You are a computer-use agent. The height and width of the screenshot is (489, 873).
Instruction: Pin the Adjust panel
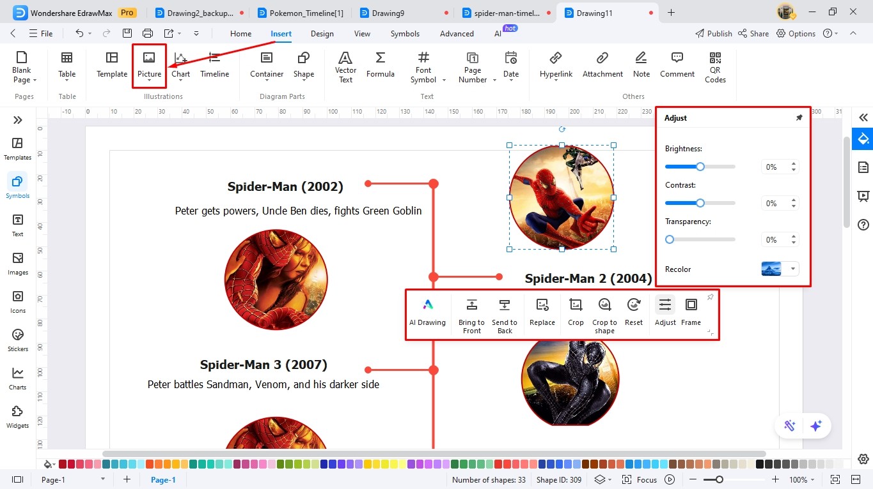pyautogui.click(x=799, y=118)
